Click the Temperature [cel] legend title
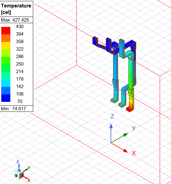The height and width of the screenshot is (184, 171). [16, 9]
